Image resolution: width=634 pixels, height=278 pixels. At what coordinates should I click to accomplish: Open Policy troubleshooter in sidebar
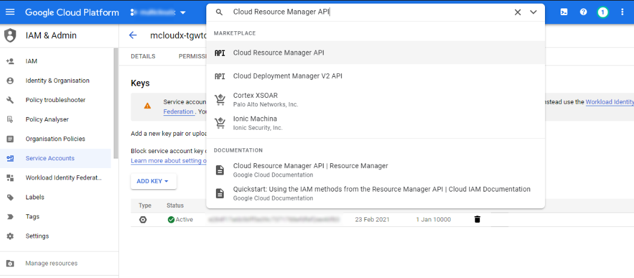pos(55,100)
